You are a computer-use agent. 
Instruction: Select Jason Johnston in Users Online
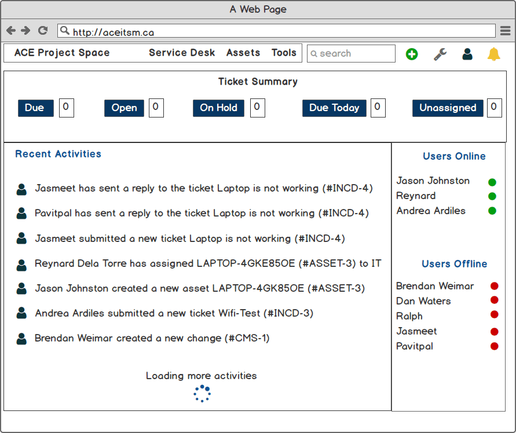pos(433,181)
